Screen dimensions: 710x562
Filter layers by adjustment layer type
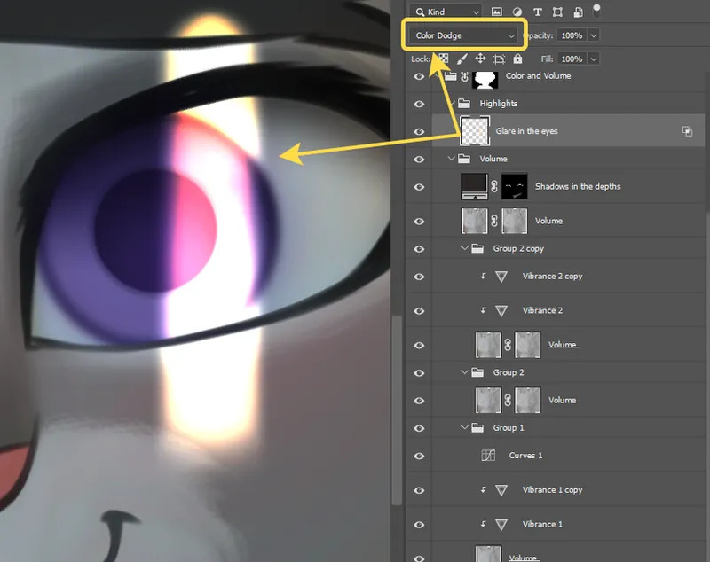coord(517,12)
